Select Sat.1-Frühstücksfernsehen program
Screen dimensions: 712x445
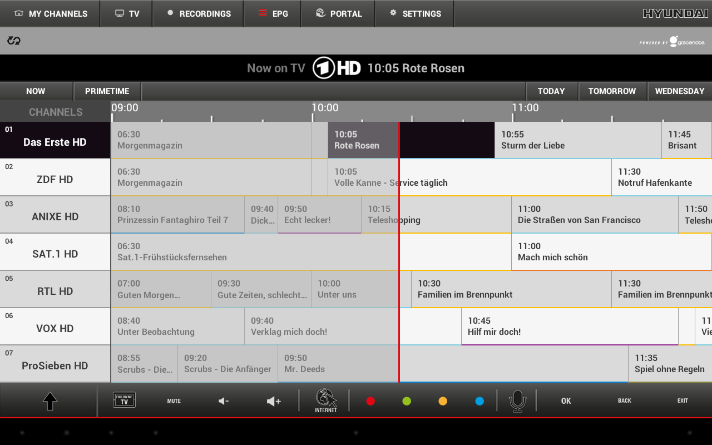[311, 252]
